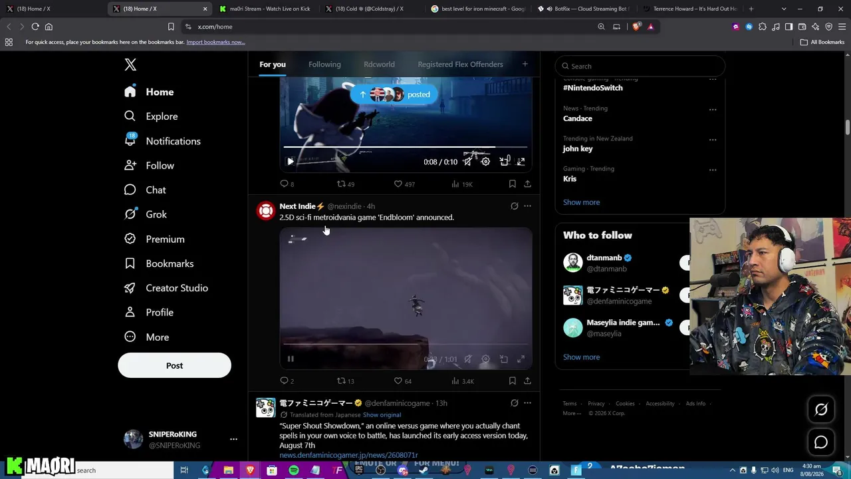Open more options for john key trend

click(713, 140)
